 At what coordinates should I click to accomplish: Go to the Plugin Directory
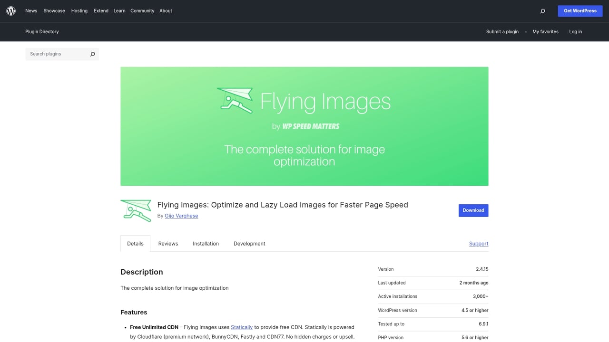(x=42, y=31)
